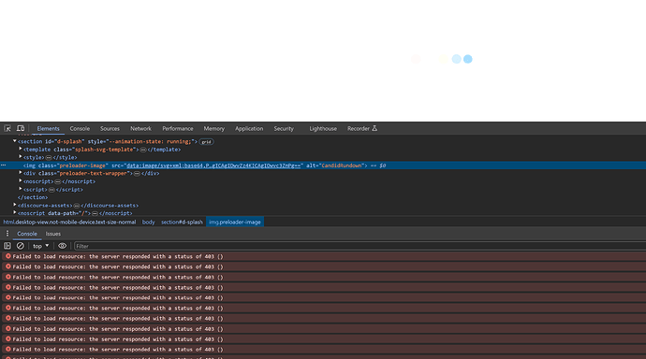Focus the console Filter input
646x359 pixels.
click(360, 246)
